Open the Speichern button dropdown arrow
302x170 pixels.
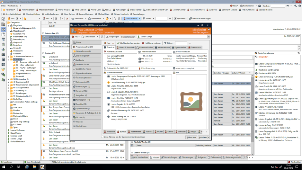[x=209, y=138]
